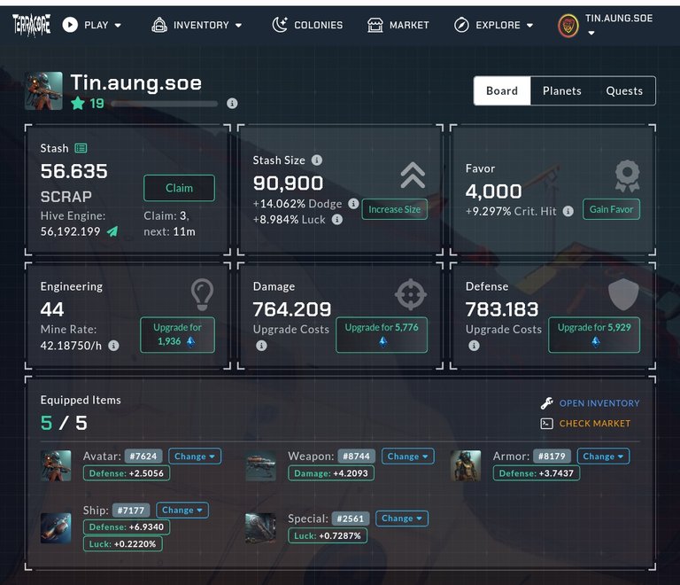Click the info icon next to Crit. Hit
This screenshot has width=680, height=585.
(x=568, y=211)
